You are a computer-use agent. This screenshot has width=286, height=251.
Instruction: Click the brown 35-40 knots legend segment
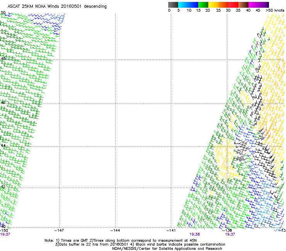pos(243,5)
